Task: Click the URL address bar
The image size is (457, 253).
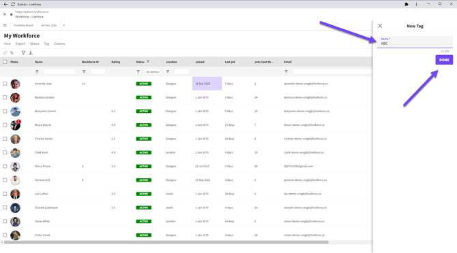Action: click(32, 12)
